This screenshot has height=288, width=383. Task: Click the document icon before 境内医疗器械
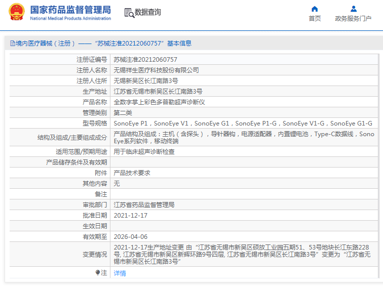pyautogui.click(x=13, y=44)
